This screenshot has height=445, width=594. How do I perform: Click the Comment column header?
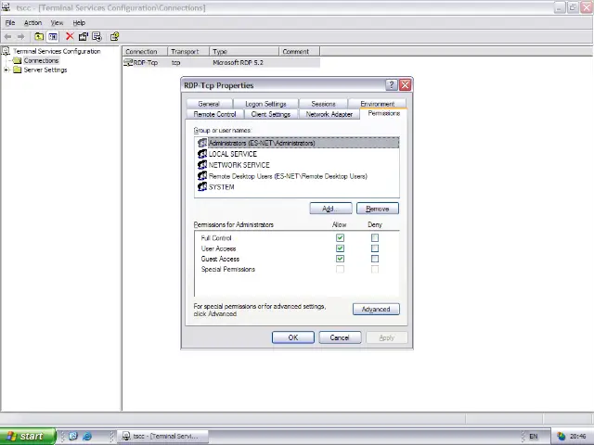(x=299, y=52)
